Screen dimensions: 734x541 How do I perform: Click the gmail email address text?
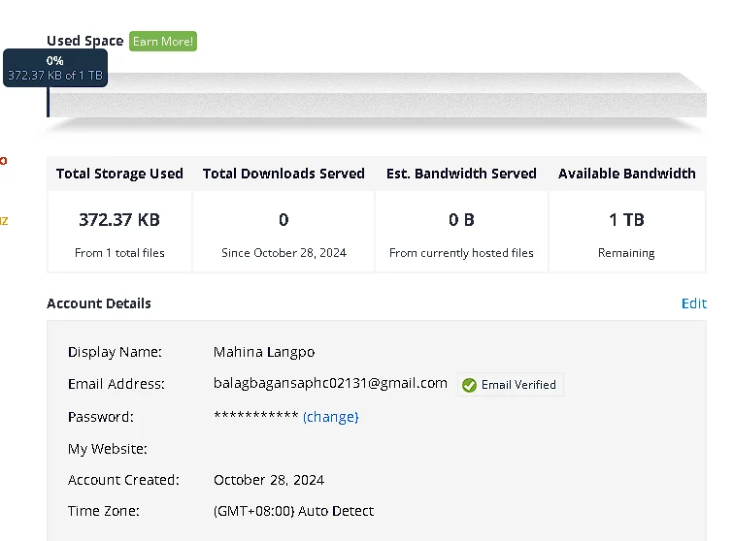(x=330, y=383)
